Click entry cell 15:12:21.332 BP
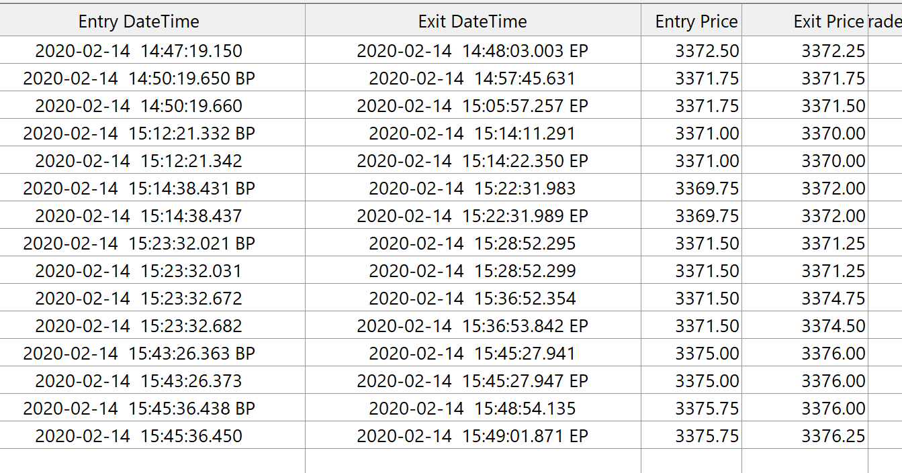Image resolution: width=902 pixels, height=473 pixels. pyautogui.click(x=139, y=134)
